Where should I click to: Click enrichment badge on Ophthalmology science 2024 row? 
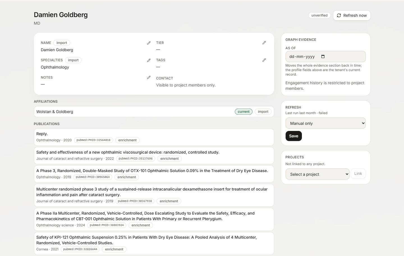141,225
